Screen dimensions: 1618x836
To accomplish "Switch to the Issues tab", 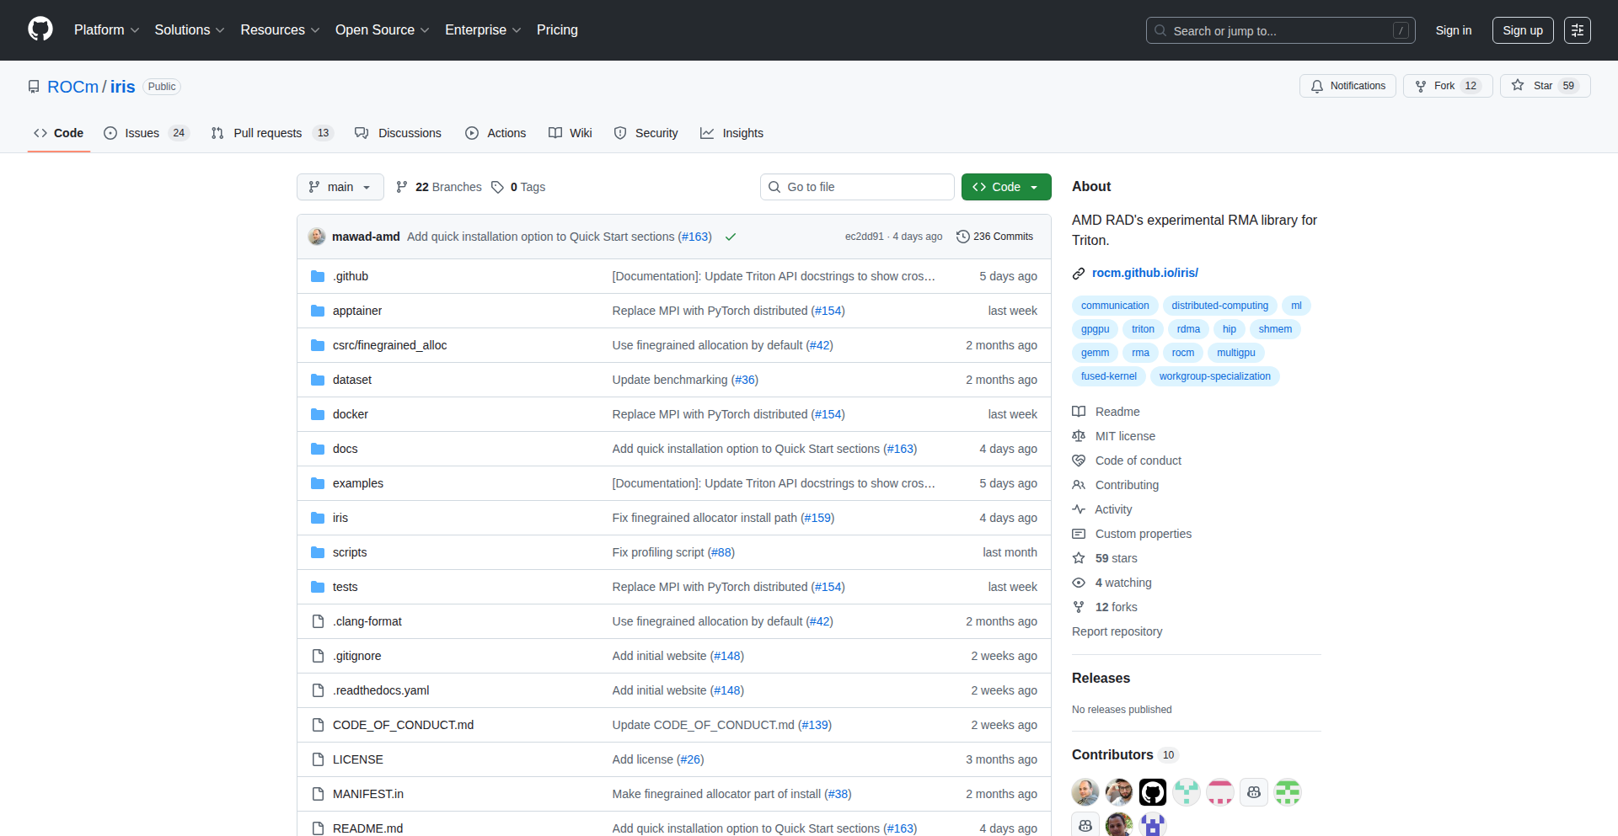I will click(x=146, y=133).
